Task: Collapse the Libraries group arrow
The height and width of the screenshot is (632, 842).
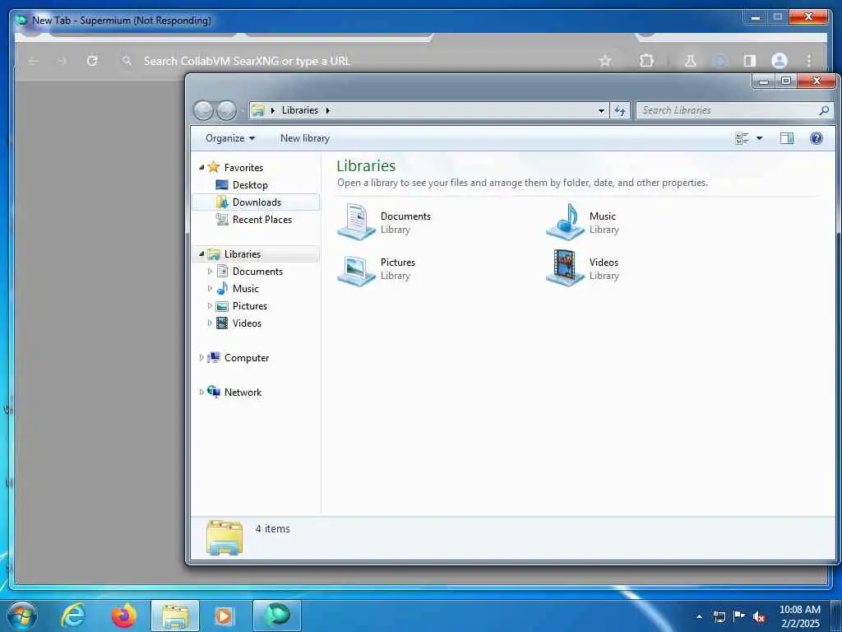Action: pyautogui.click(x=201, y=253)
